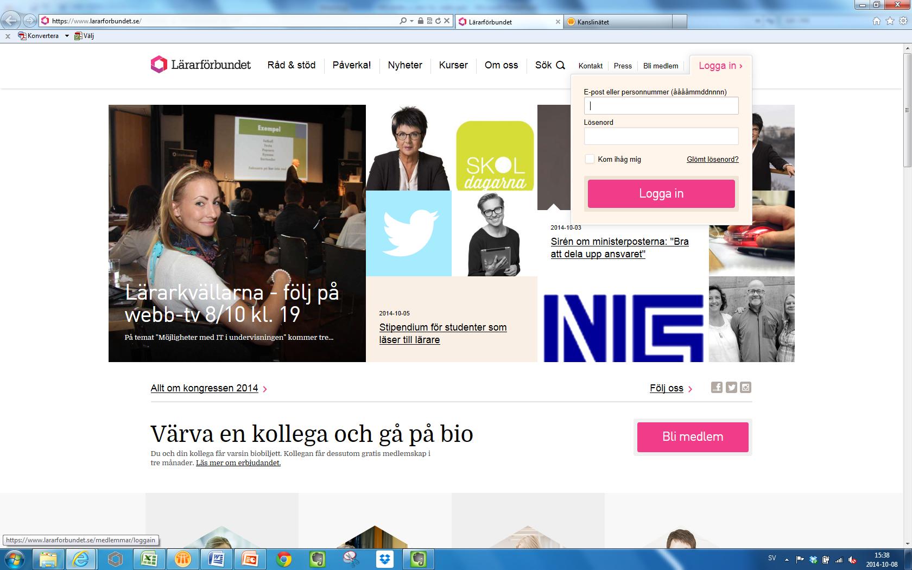Close the Konvertera toolbar with its X
This screenshot has width=912, height=570.
click(7, 36)
